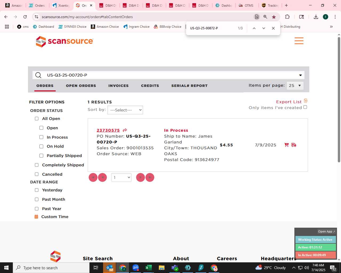Find next match in find bar
This screenshot has height=273, width=341.
click(x=264, y=28)
